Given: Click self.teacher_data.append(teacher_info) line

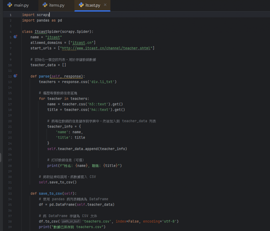Looking at the screenshot, I should click(87, 149).
